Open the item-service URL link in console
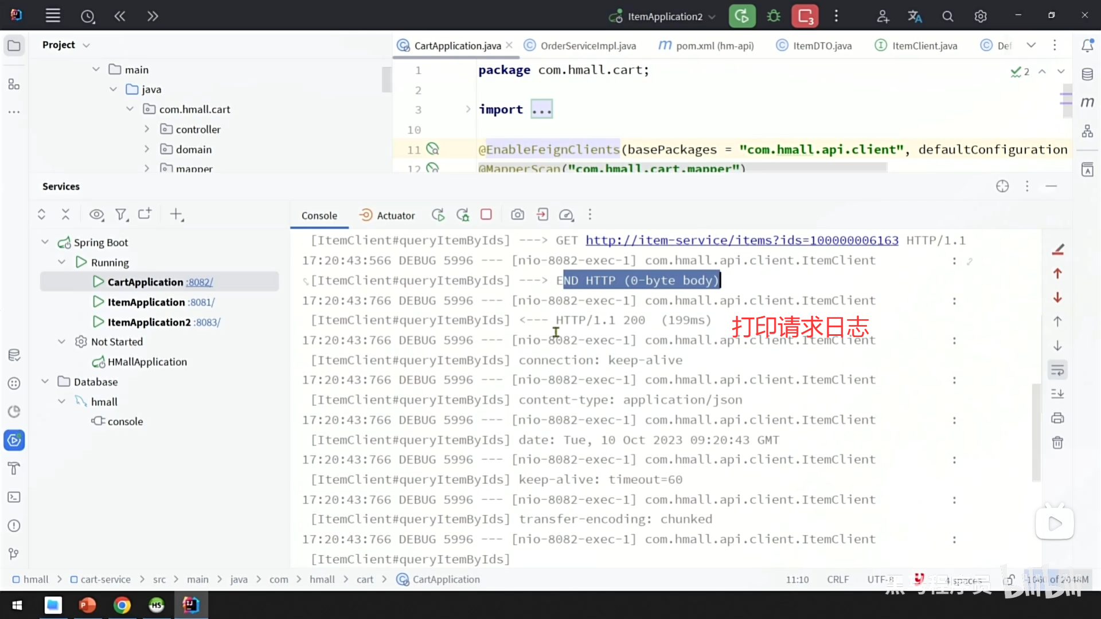 (741, 241)
